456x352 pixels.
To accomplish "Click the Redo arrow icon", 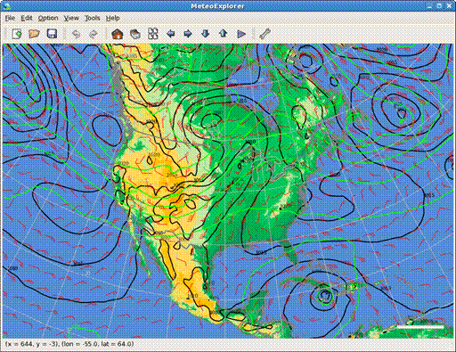I will (x=94, y=34).
